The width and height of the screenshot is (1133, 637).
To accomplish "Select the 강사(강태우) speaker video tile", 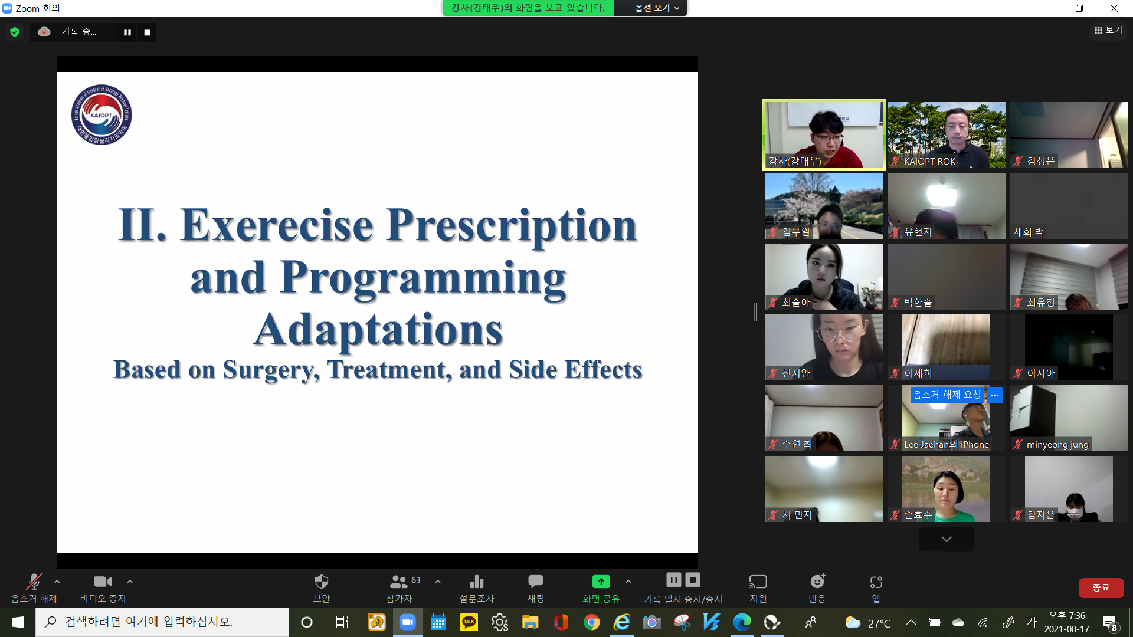I will tap(824, 135).
